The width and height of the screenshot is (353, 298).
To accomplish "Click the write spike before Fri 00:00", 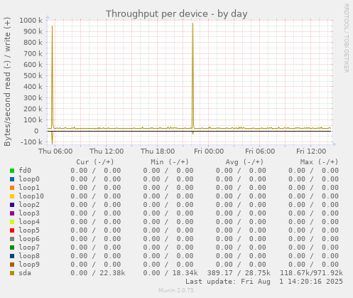I will coord(192,76).
